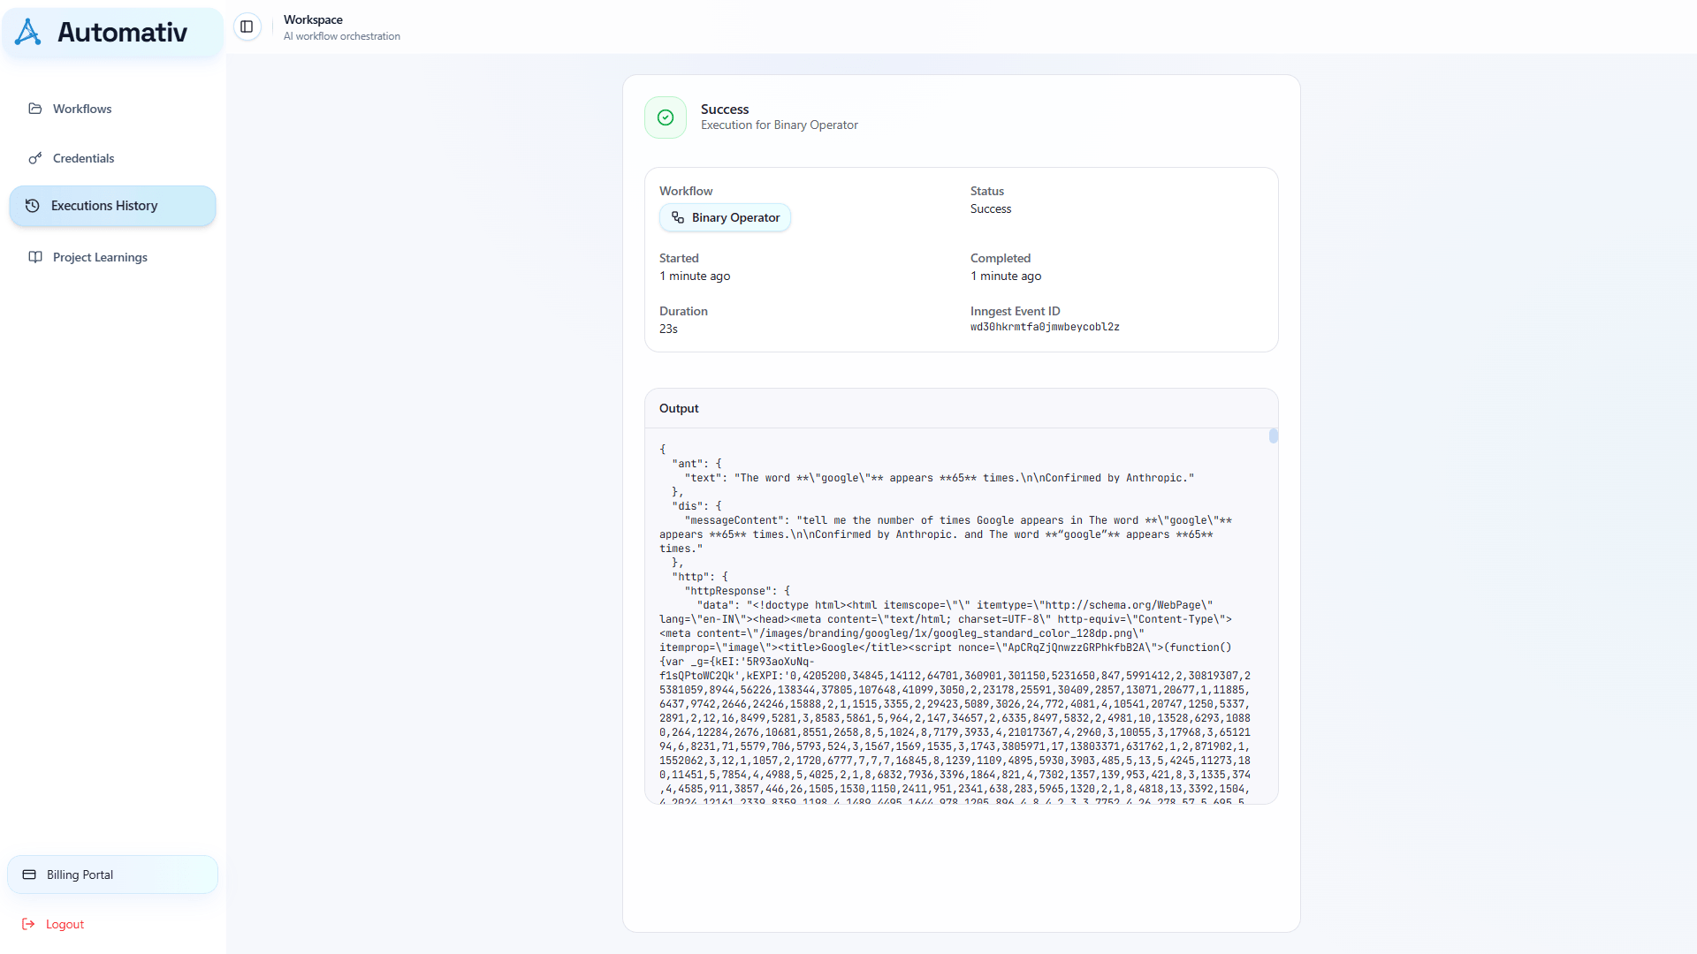
Task: Open the Binary Operator workflow badge
Action: click(725, 217)
